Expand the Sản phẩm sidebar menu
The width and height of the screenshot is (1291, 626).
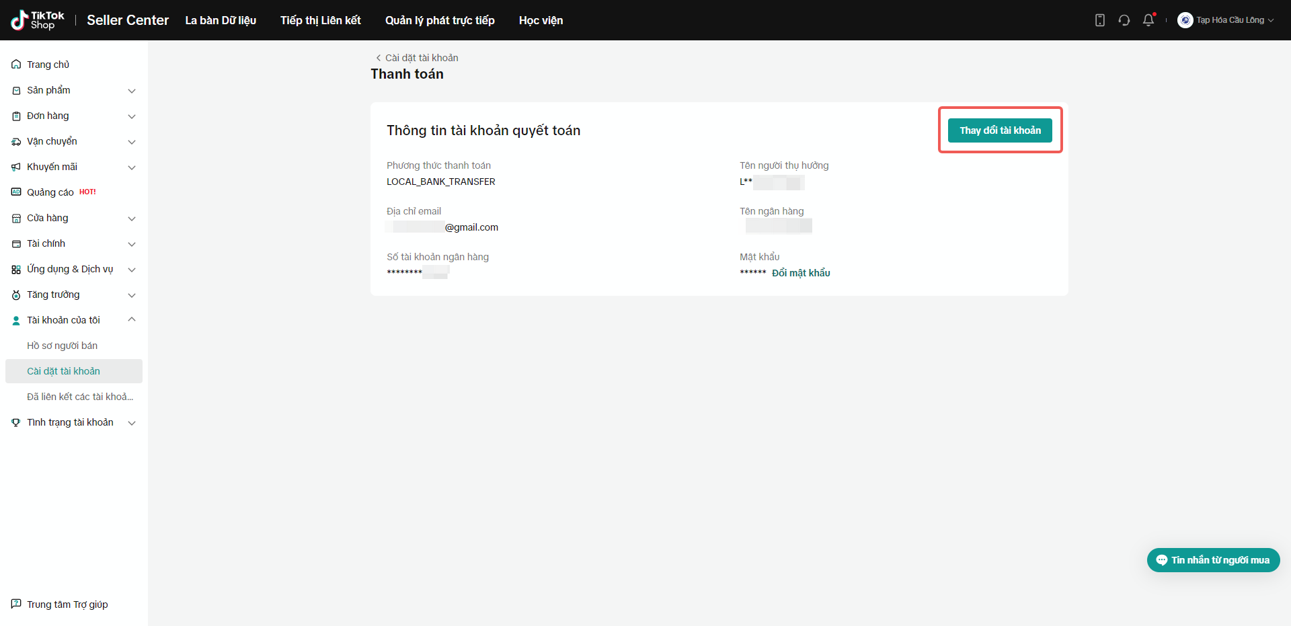coord(74,90)
